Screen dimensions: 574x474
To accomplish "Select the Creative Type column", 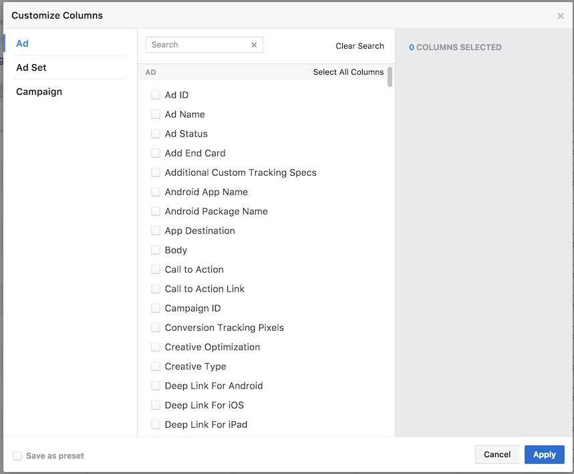I will coord(156,366).
